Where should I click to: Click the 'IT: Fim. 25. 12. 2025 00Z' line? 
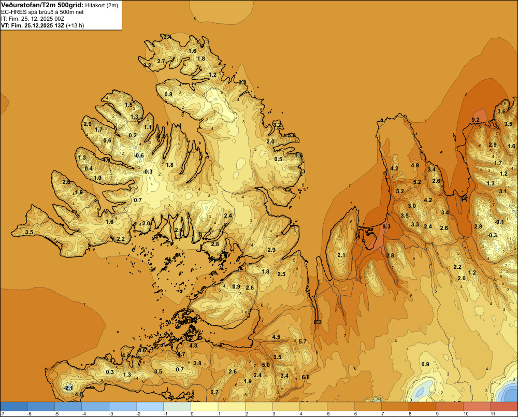click(33, 19)
